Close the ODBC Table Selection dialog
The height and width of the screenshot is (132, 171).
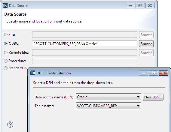163,73
